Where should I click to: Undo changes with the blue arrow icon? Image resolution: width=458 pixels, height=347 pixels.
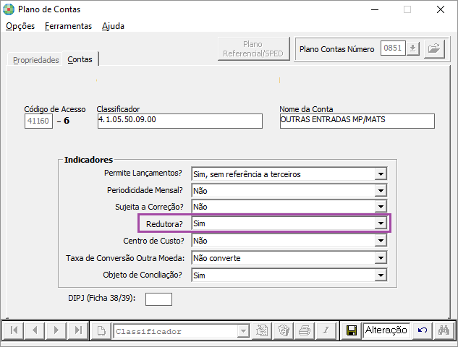click(423, 330)
